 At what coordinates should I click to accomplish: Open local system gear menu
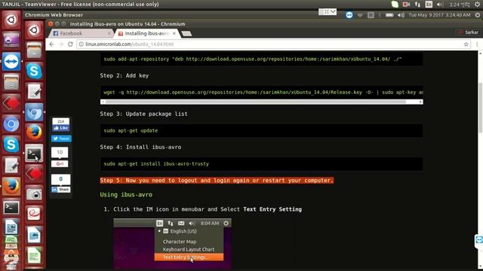pos(478,5)
